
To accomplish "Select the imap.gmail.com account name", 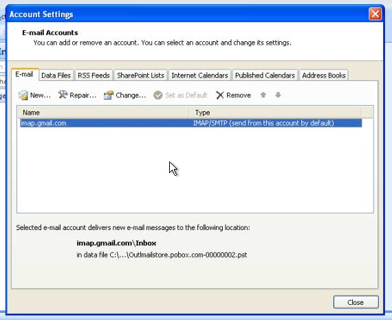I will (43, 124).
